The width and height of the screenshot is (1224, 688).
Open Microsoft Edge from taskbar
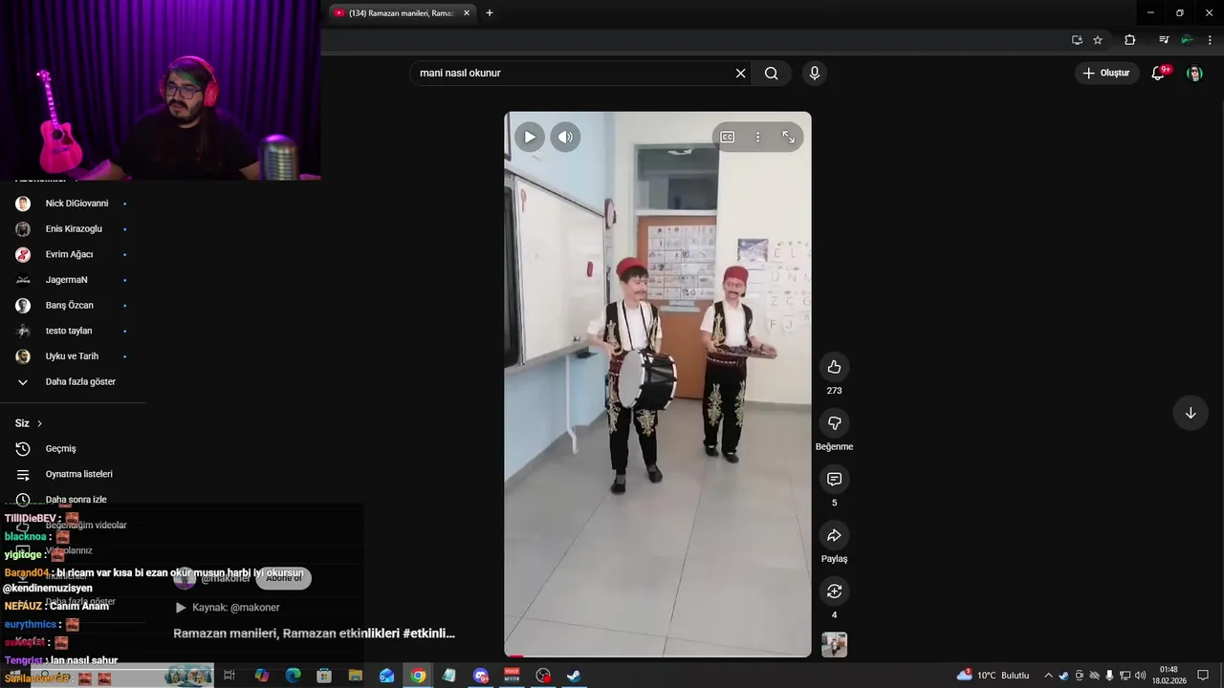293,676
